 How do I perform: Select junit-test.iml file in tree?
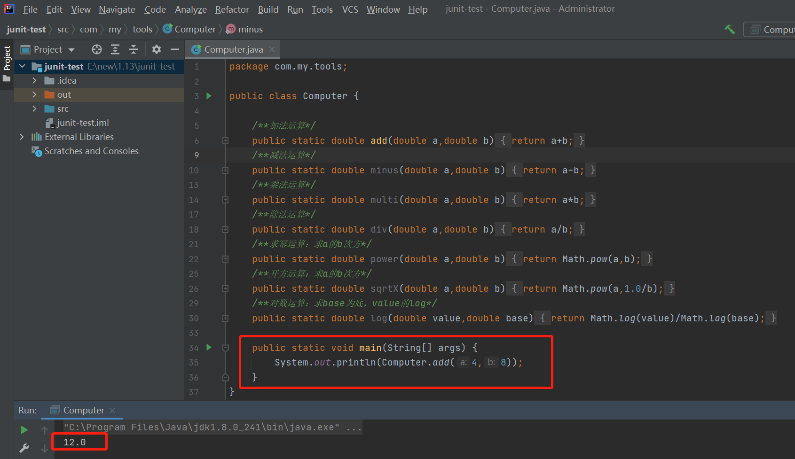coord(83,123)
